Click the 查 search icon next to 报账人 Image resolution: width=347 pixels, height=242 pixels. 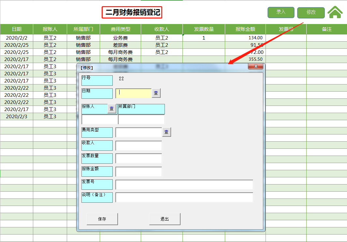112,108
